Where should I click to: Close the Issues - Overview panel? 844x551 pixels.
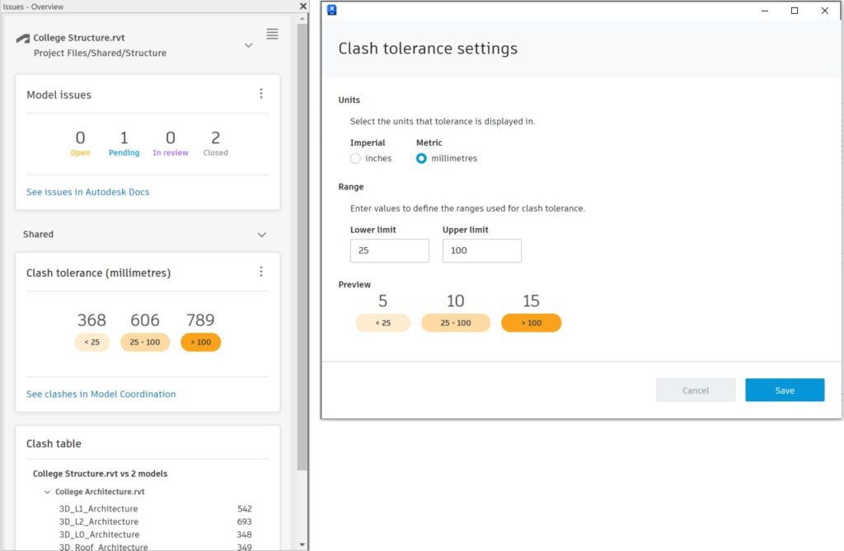point(303,6)
